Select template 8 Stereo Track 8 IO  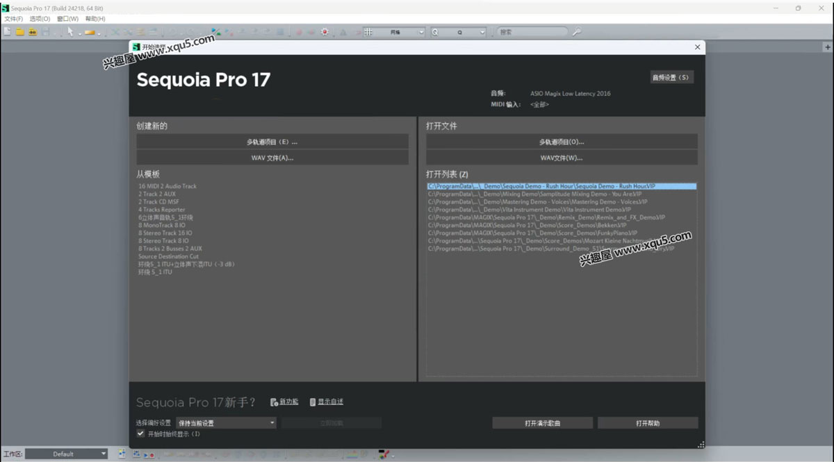[163, 240]
